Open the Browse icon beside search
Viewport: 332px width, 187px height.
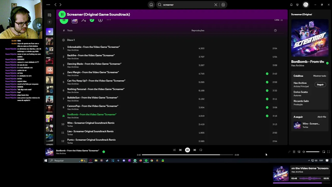click(x=223, y=5)
